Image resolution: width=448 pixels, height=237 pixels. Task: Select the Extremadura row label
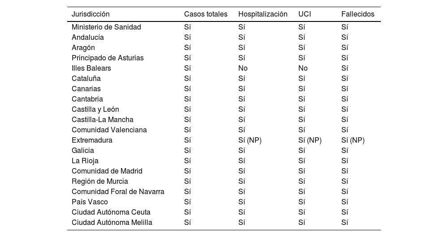tap(92, 140)
